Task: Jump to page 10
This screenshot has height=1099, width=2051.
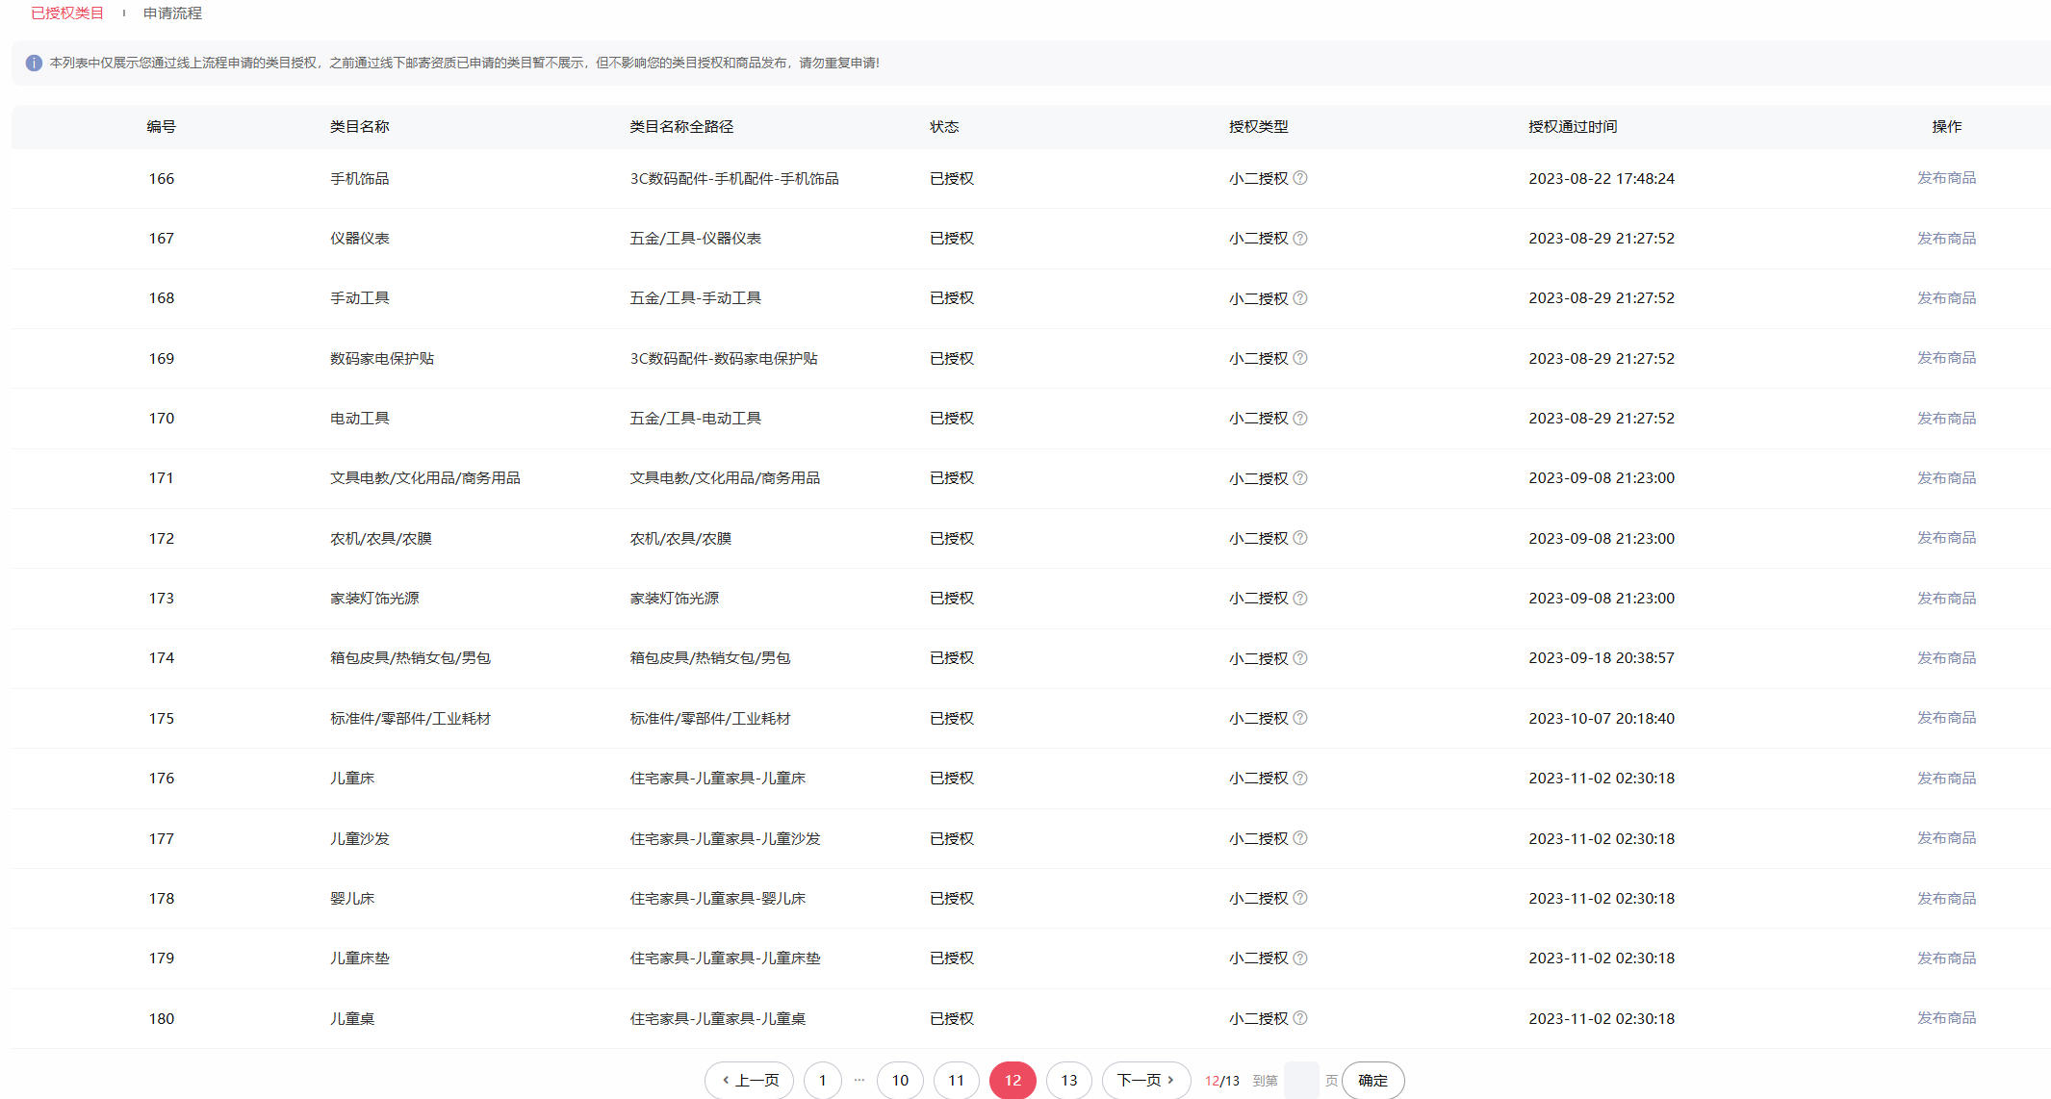Action: pyautogui.click(x=900, y=1081)
